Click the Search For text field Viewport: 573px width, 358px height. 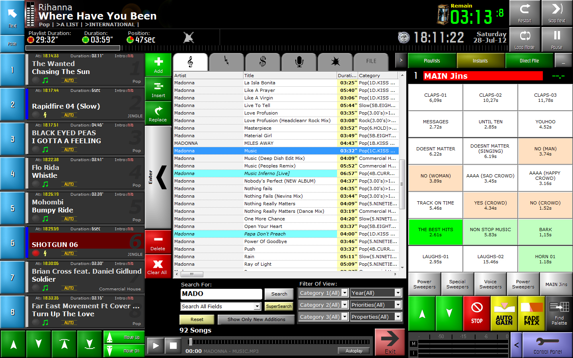221,294
